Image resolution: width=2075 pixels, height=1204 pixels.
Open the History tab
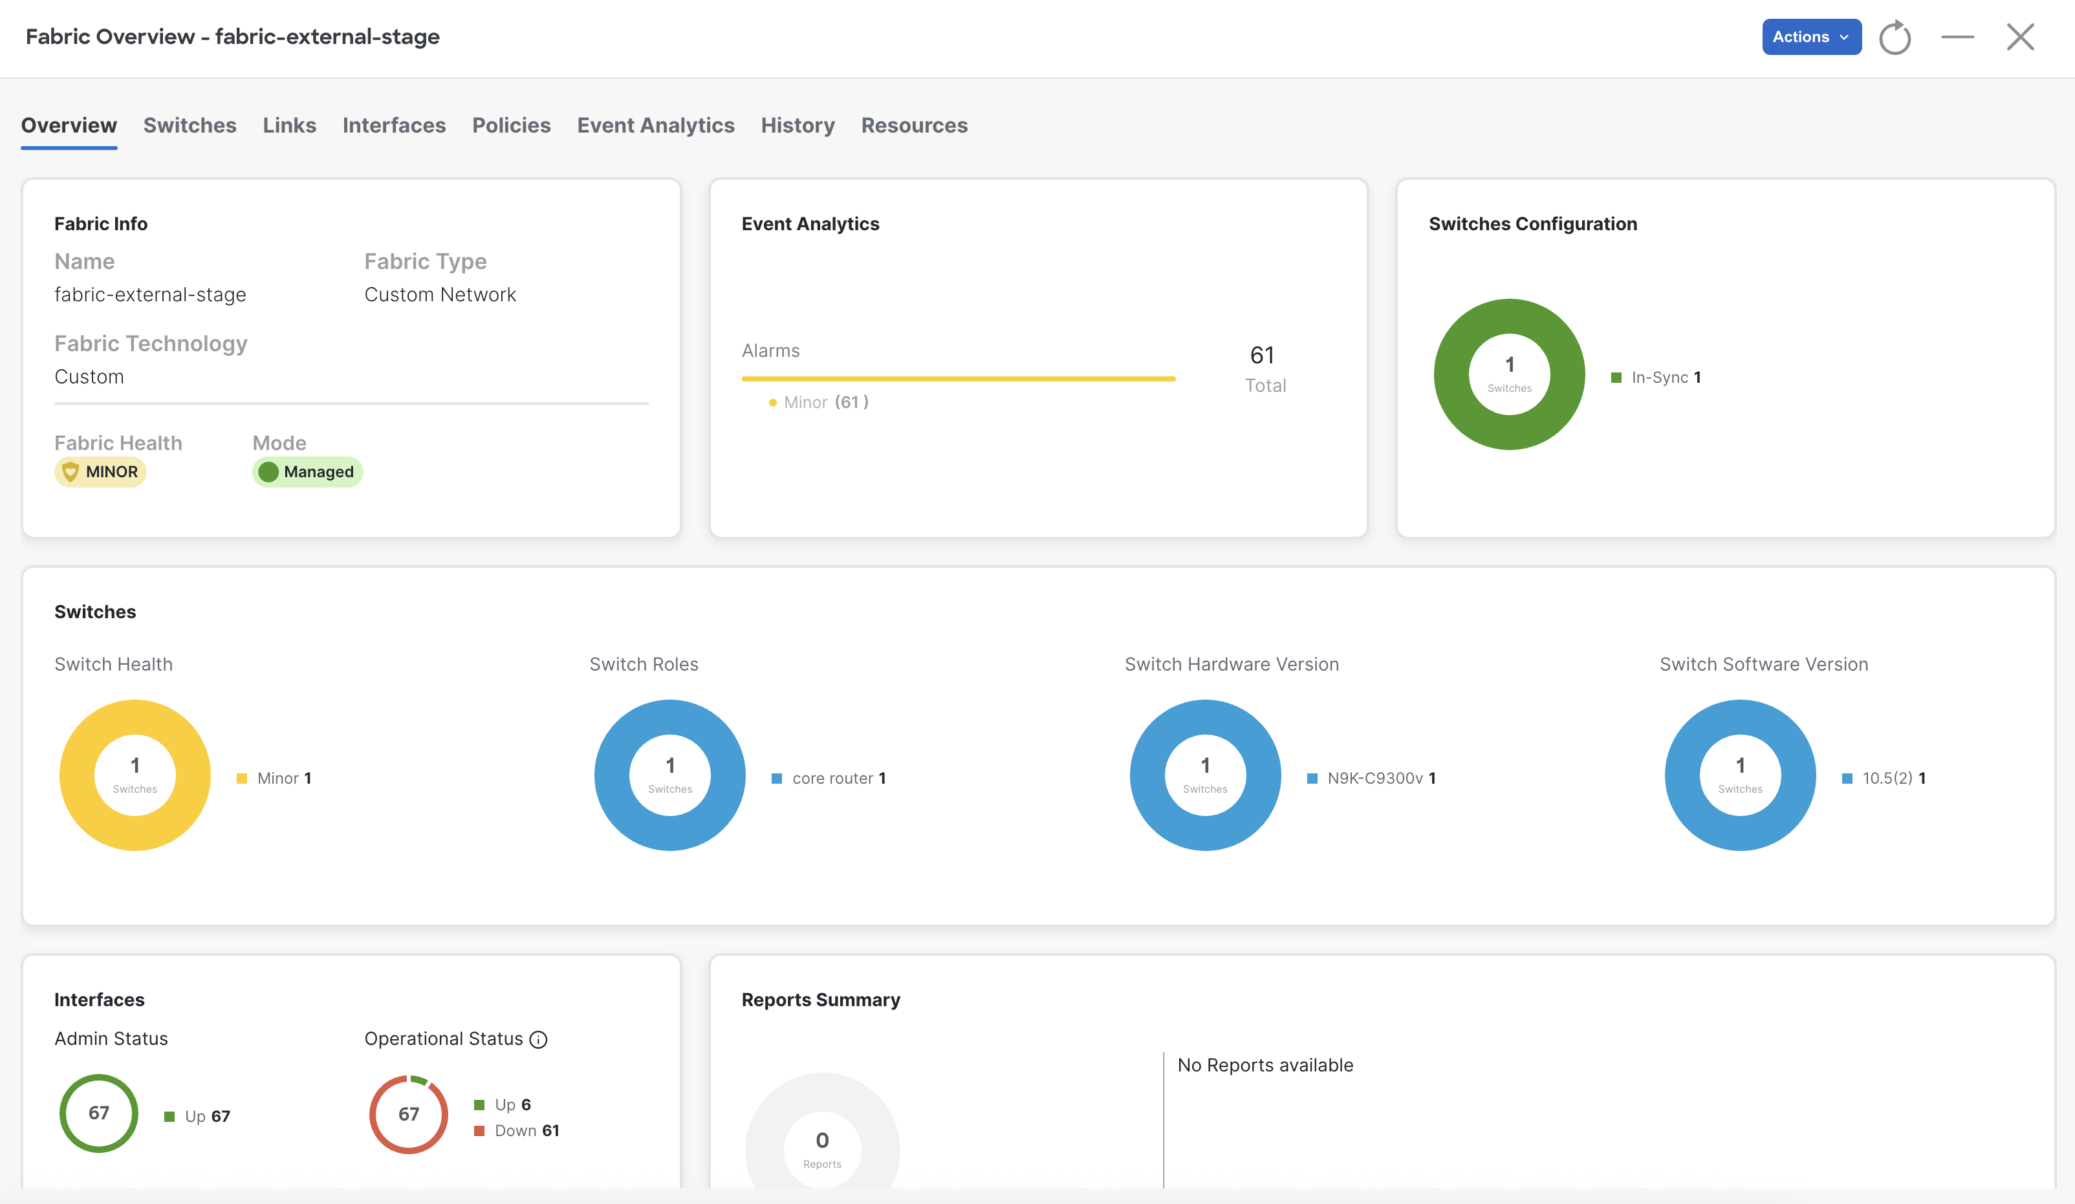click(797, 125)
